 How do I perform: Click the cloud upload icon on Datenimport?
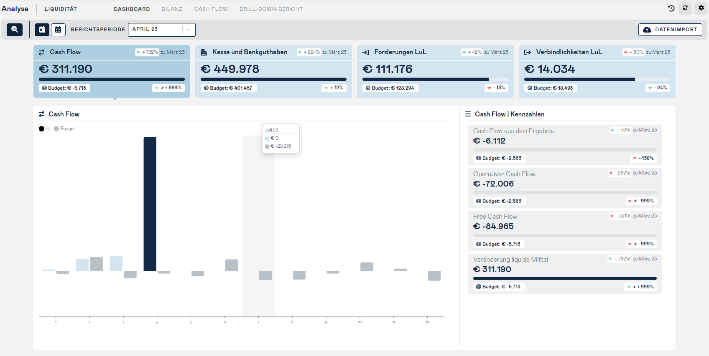coord(647,30)
